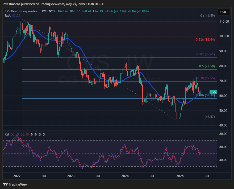
Task: Click the 50.00 price axis label
Action: 224,111
